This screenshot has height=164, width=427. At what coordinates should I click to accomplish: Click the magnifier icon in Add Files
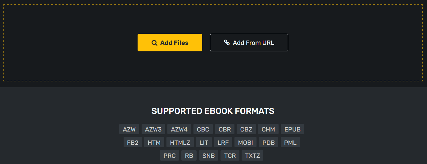(154, 43)
